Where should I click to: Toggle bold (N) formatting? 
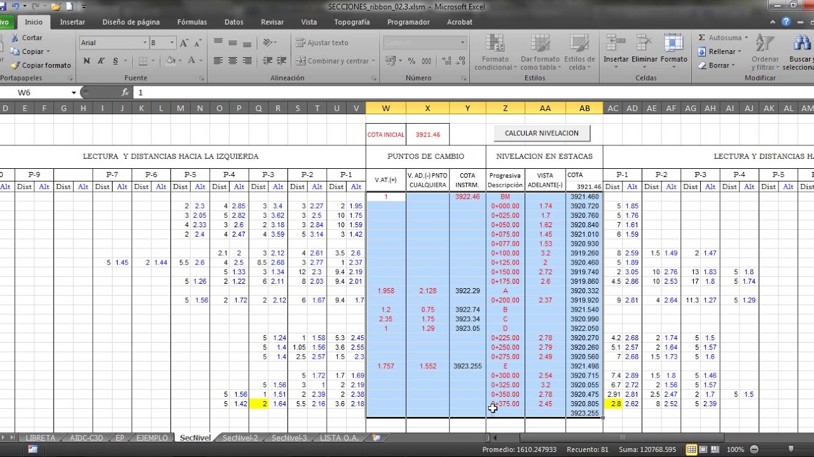pyautogui.click(x=86, y=61)
